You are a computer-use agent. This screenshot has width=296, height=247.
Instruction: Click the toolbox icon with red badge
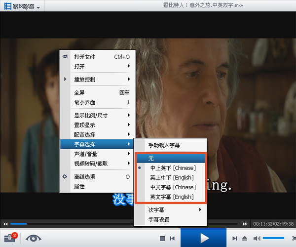[x=11, y=238]
